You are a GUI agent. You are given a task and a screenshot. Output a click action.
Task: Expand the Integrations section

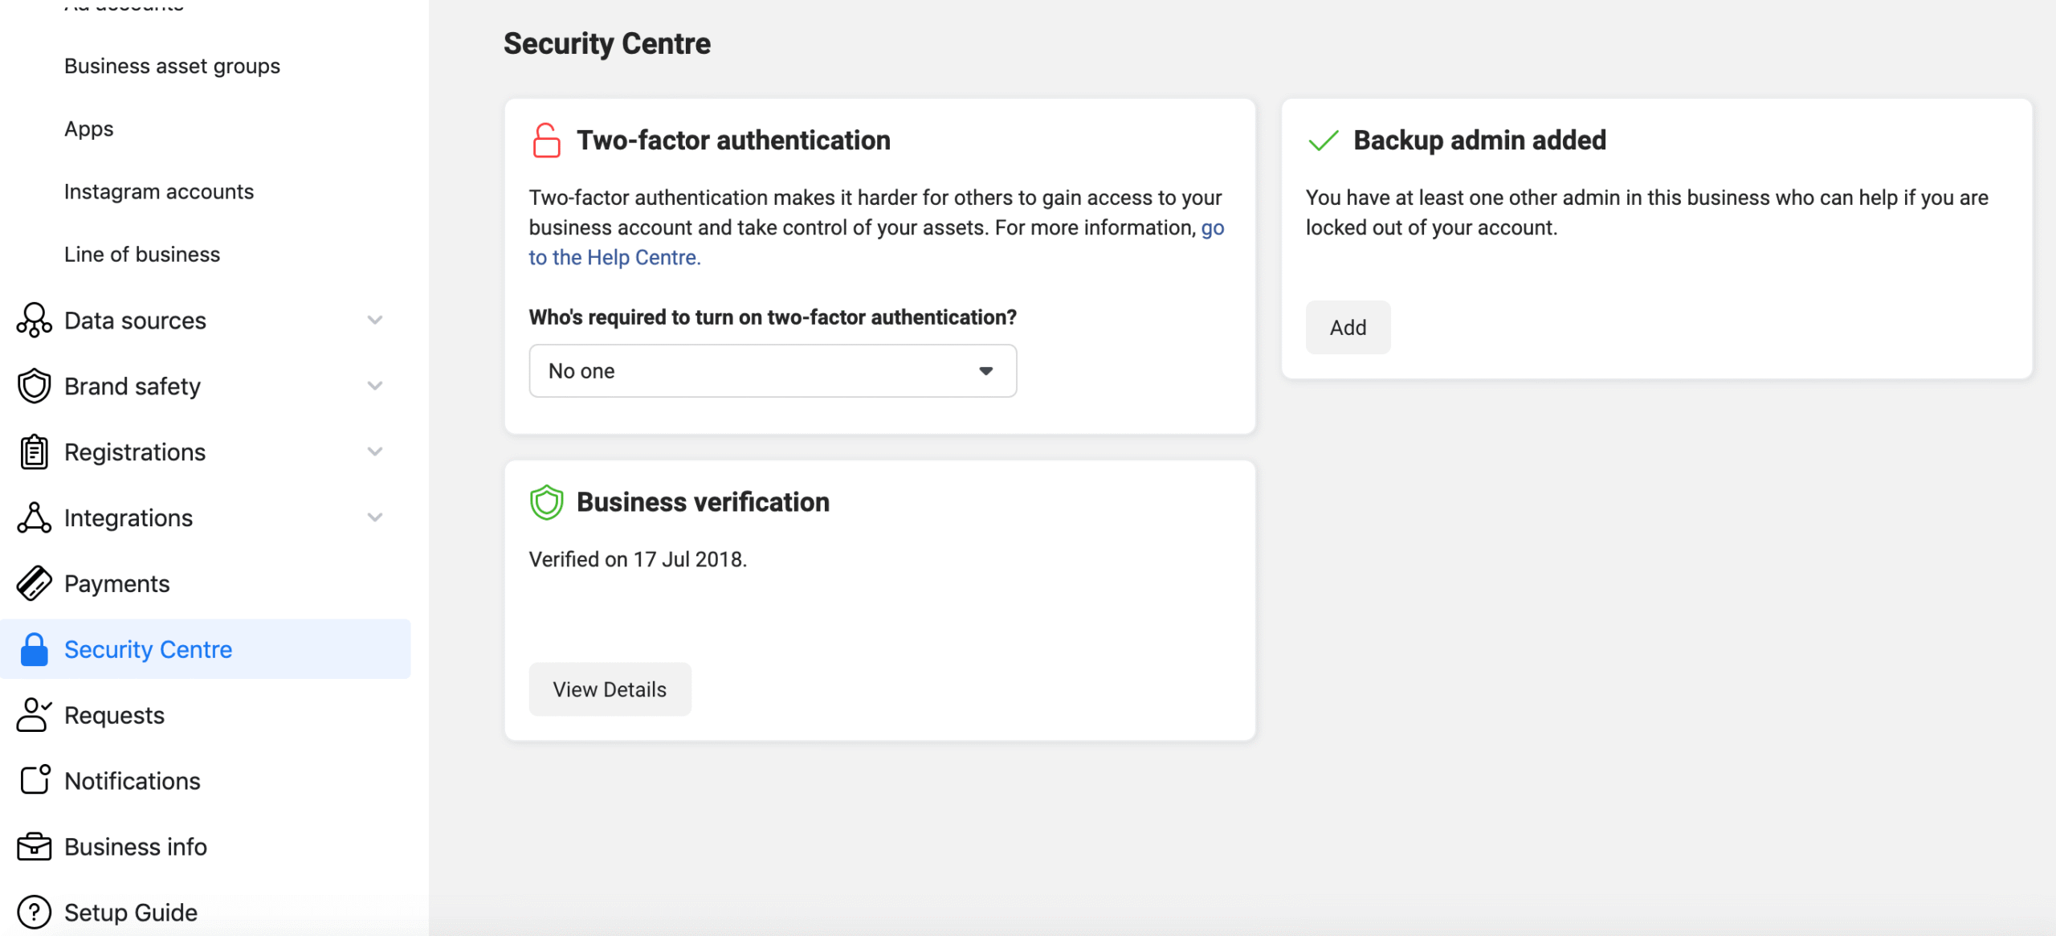click(x=374, y=517)
